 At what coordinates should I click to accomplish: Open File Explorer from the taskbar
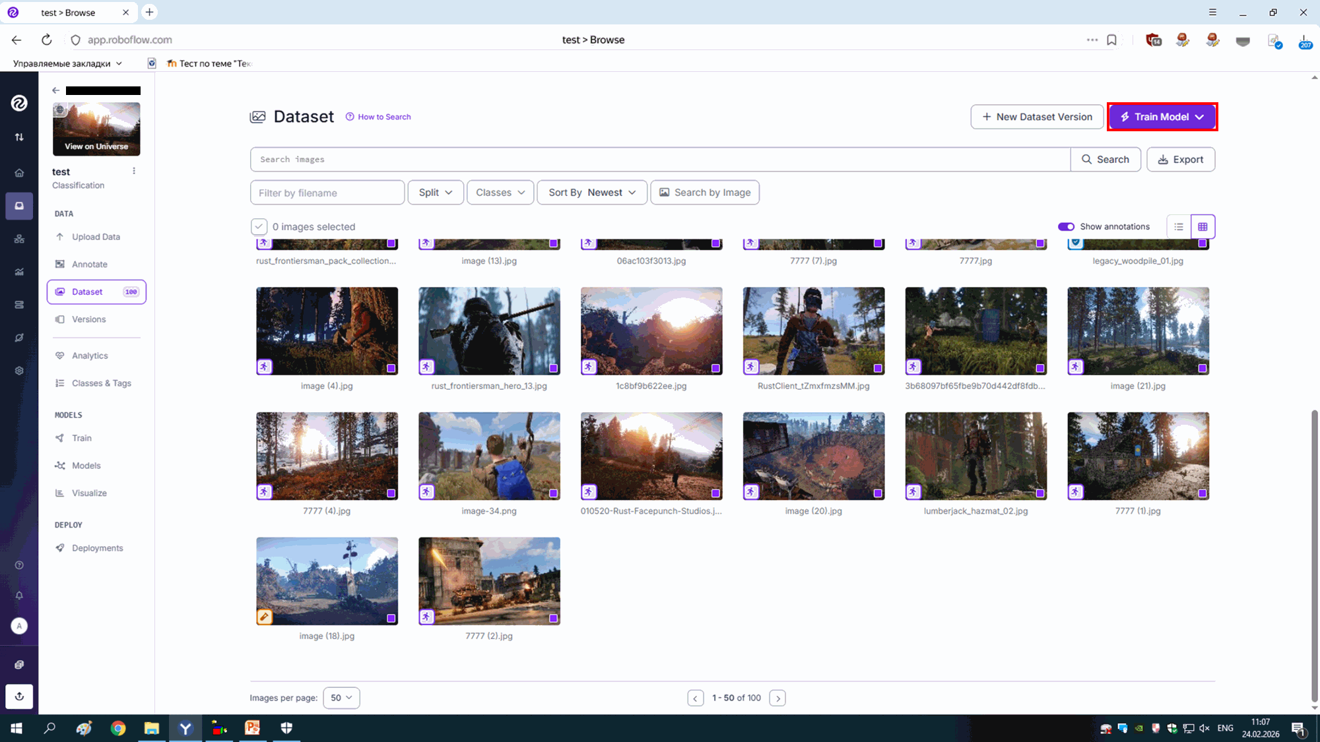(152, 728)
